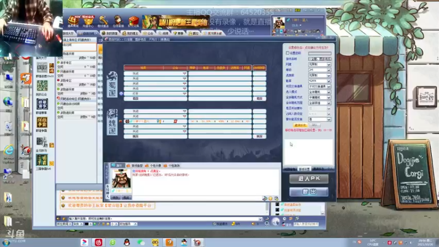Open the 战绩 records tab
Image resolution: width=439 pixels, height=247 pixels.
[163, 33]
